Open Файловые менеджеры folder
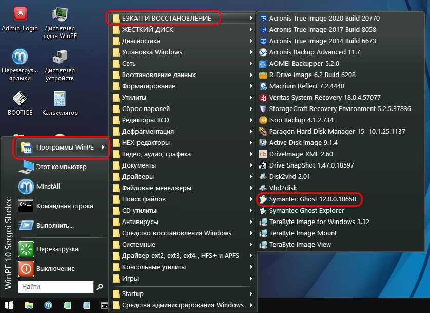430x313 pixels. pyautogui.click(x=183, y=188)
